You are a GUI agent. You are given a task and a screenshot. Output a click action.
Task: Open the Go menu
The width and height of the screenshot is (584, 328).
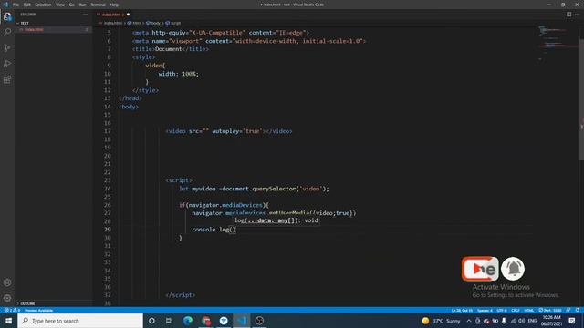click(x=71, y=5)
